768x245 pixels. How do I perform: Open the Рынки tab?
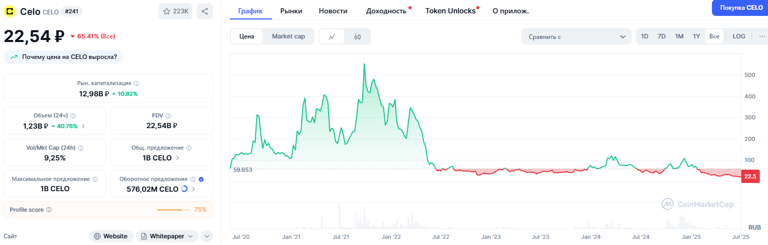point(291,11)
